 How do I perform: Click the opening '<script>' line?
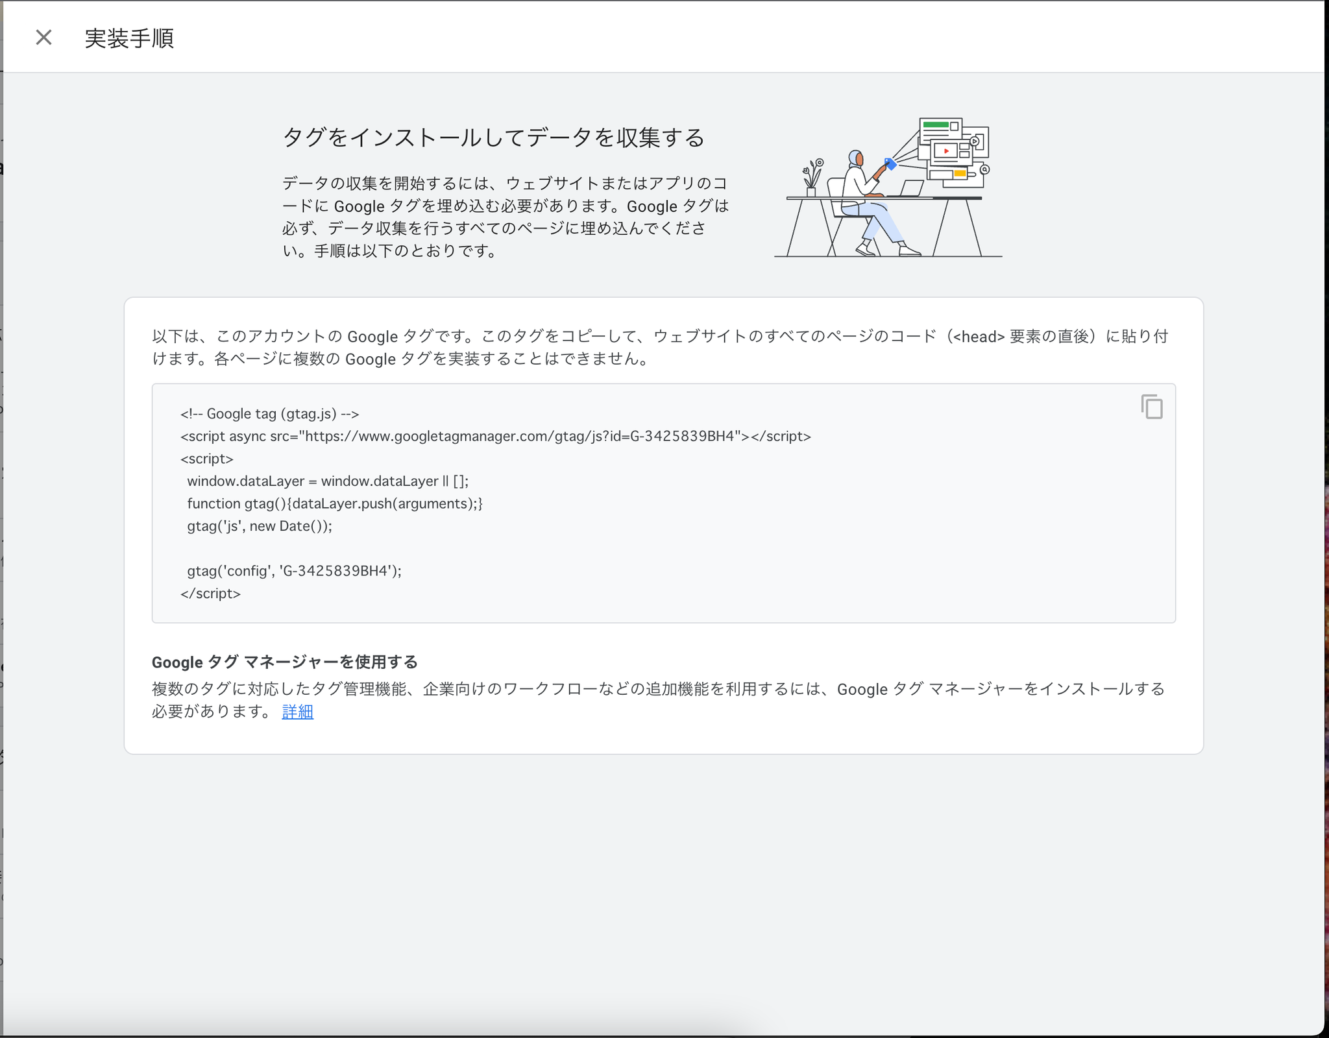pyautogui.click(x=207, y=459)
